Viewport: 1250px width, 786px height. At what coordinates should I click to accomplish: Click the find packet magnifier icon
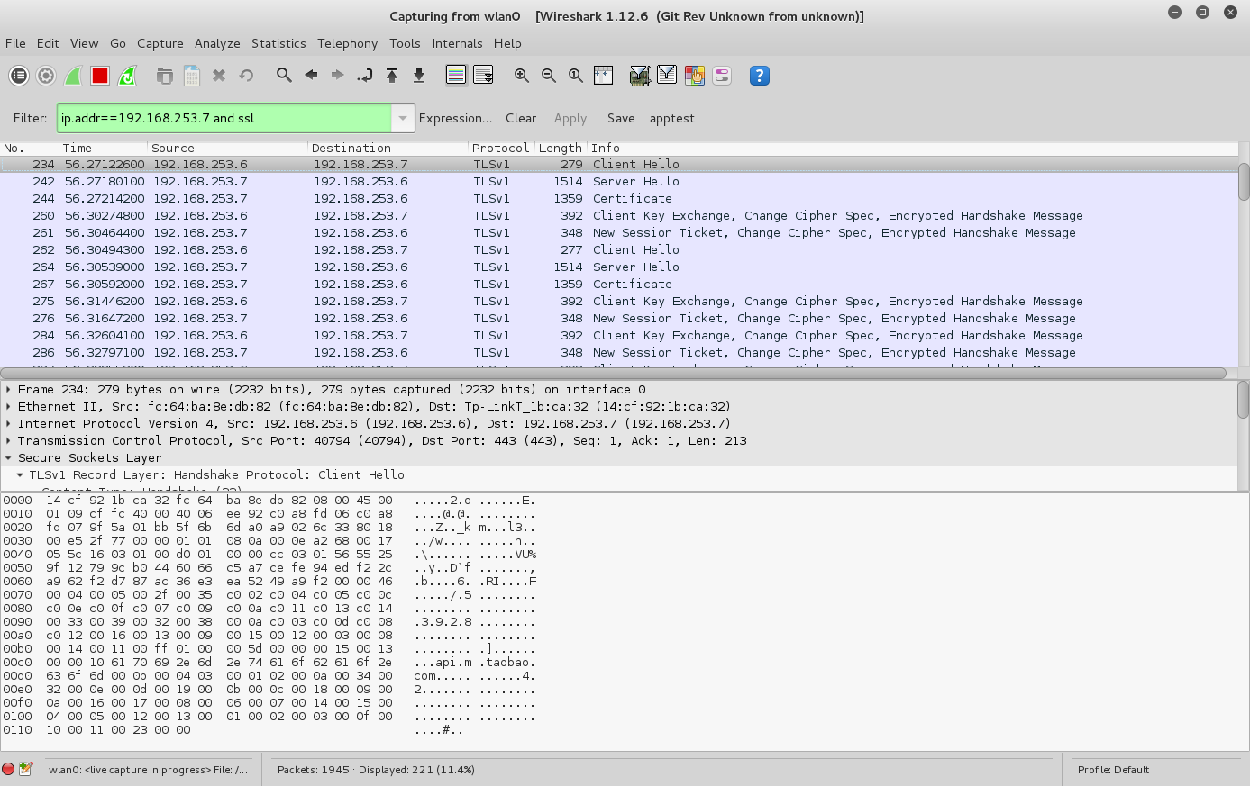coord(284,76)
